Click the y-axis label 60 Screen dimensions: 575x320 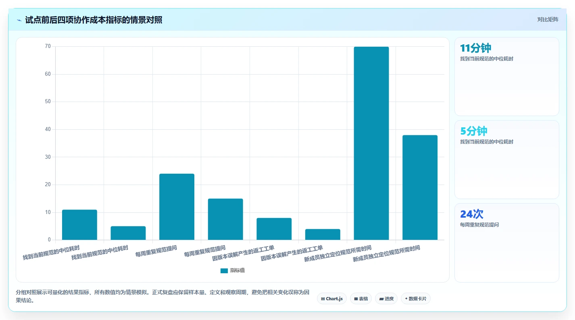[x=48, y=74]
